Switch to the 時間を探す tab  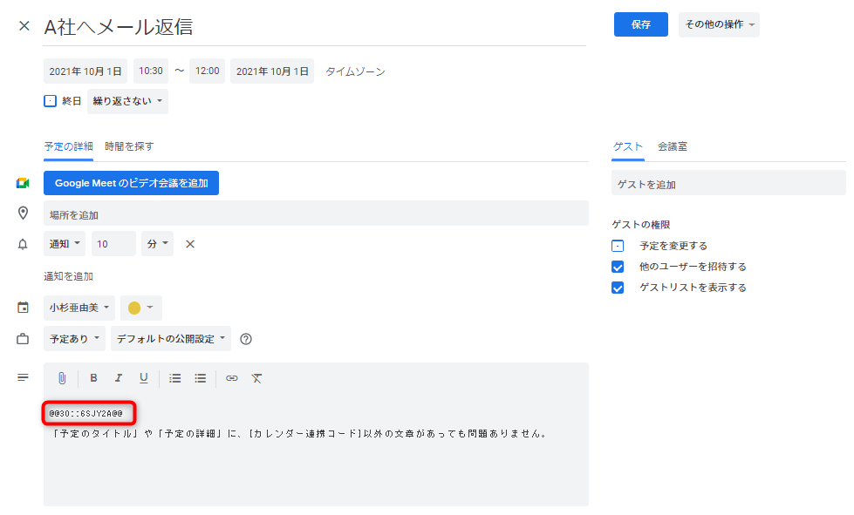tap(129, 146)
